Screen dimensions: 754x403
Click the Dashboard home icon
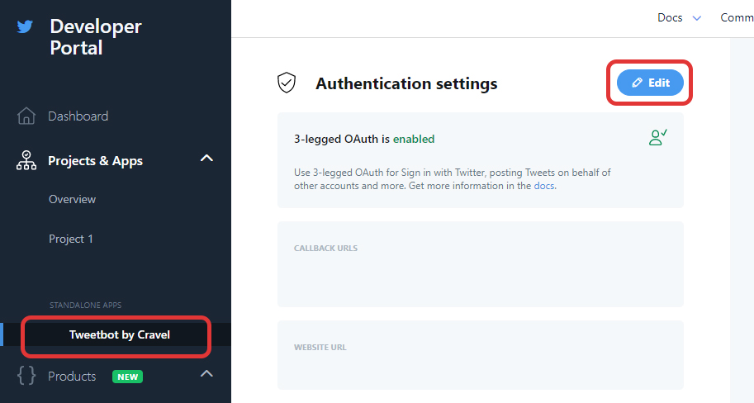click(26, 116)
